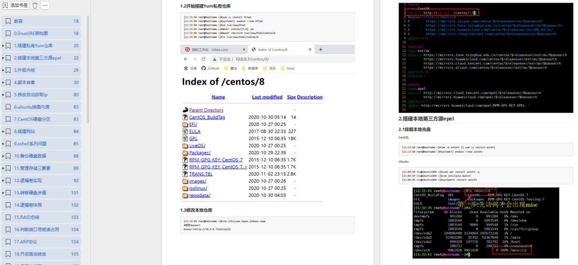Click the bookmark icon beside 7.CentOS硬盘分区
This screenshot has height=265, width=578.
point(8,119)
